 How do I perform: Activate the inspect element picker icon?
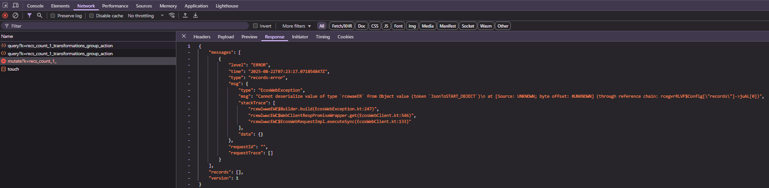(x=6, y=6)
